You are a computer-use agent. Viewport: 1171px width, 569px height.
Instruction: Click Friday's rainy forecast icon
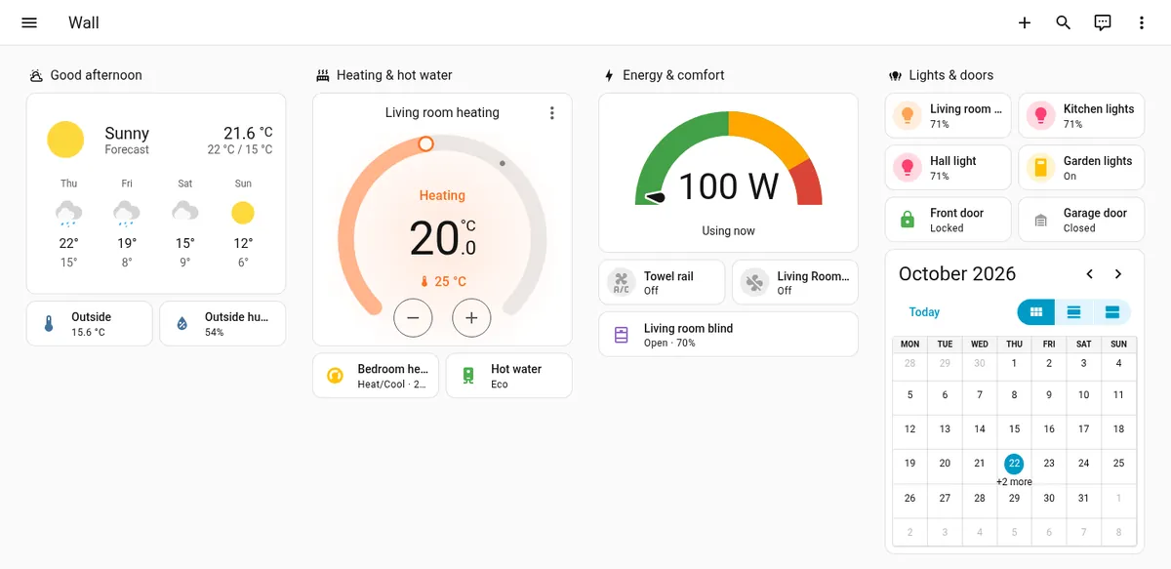click(127, 213)
